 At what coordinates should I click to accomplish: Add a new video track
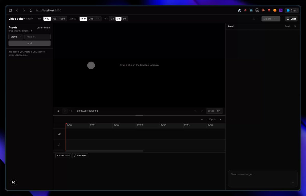63,155
